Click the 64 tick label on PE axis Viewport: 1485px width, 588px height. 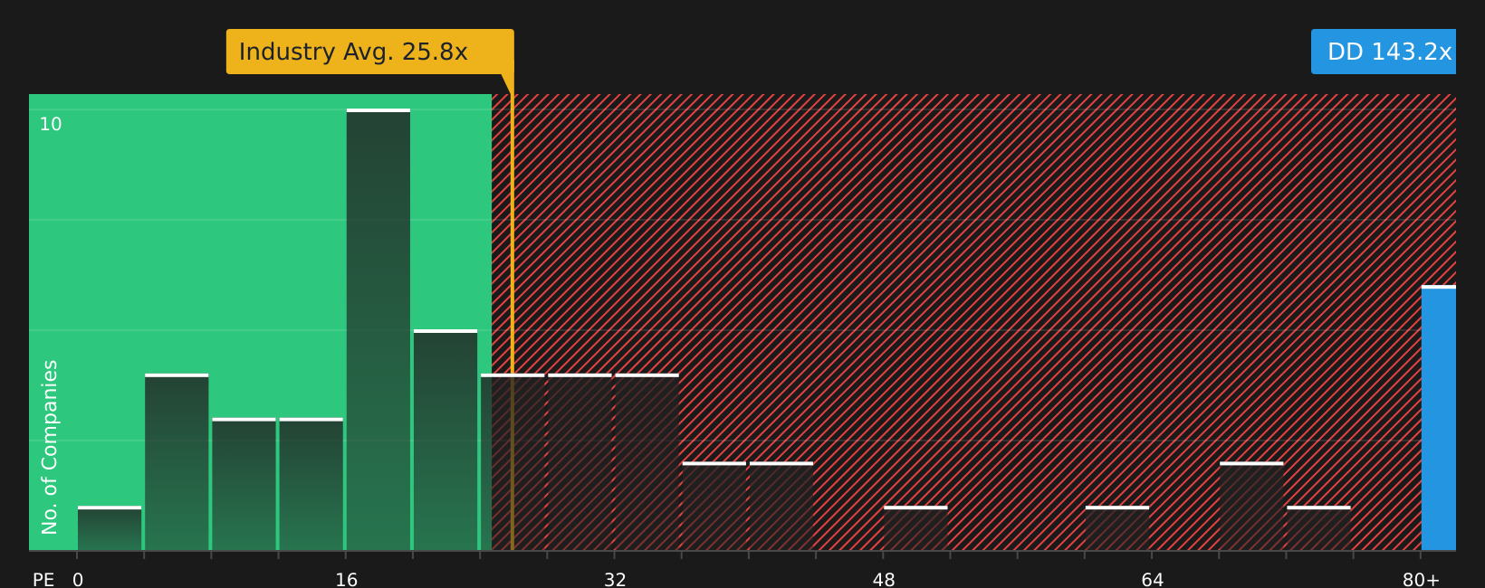click(x=1153, y=580)
